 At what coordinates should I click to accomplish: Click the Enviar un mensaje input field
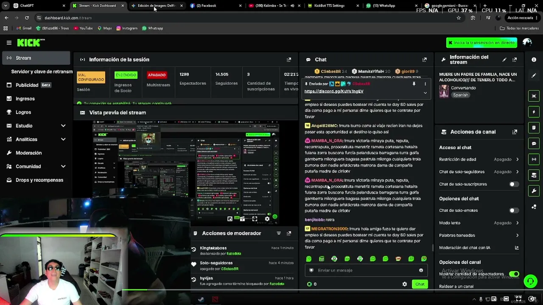pos(366,270)
